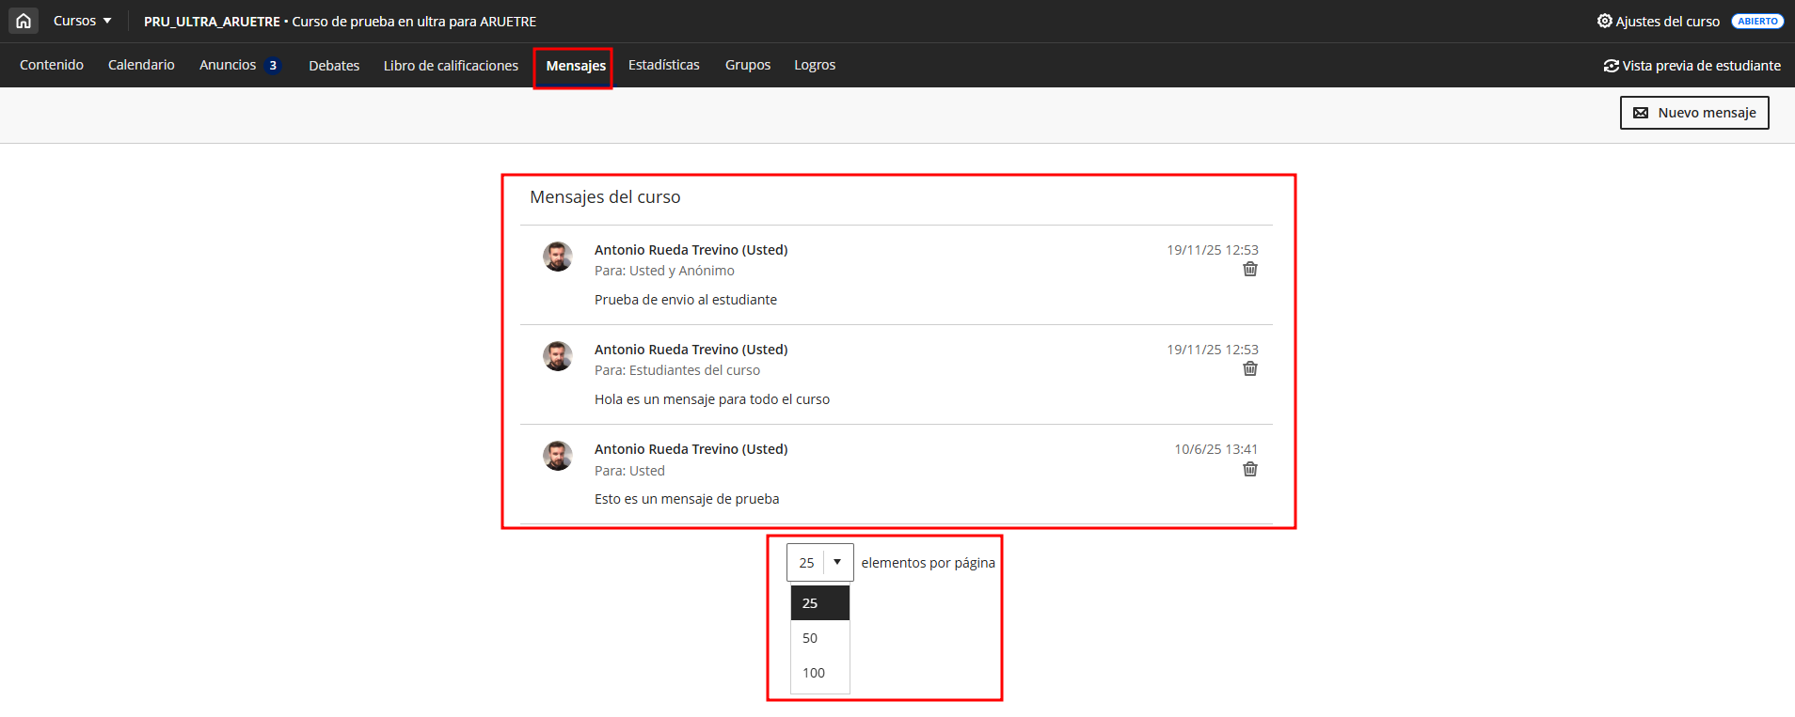Open Ajustes del curso gear settings
1795x717 pixels.
(1658, 21)
